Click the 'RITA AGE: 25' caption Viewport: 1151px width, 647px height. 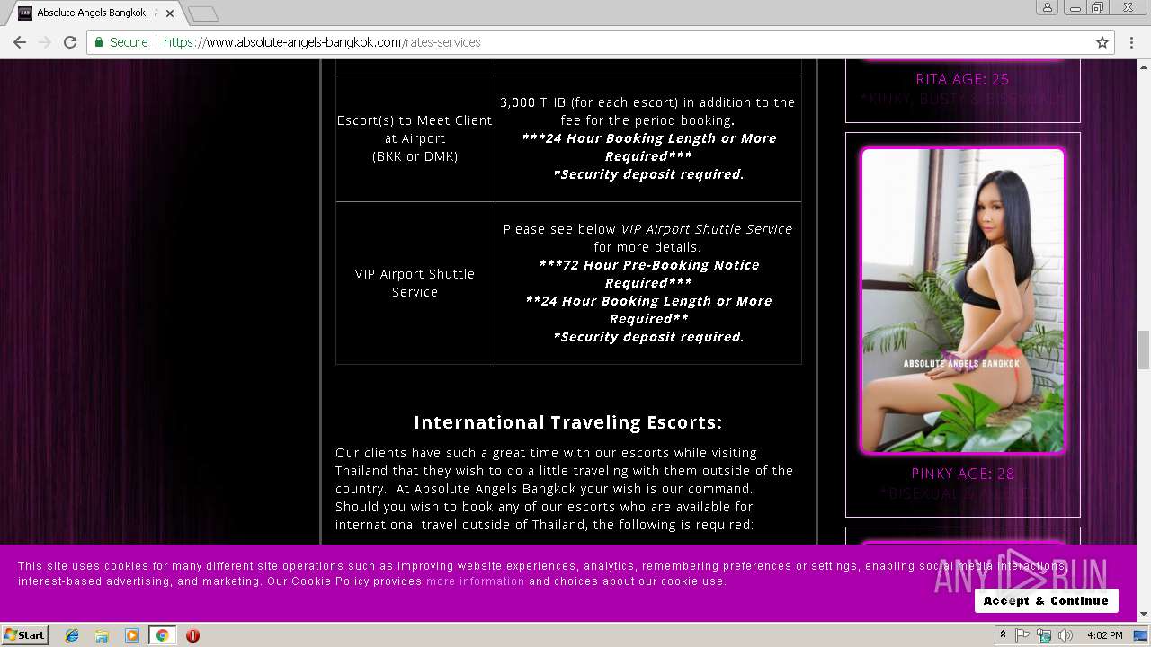coord(962,79)
